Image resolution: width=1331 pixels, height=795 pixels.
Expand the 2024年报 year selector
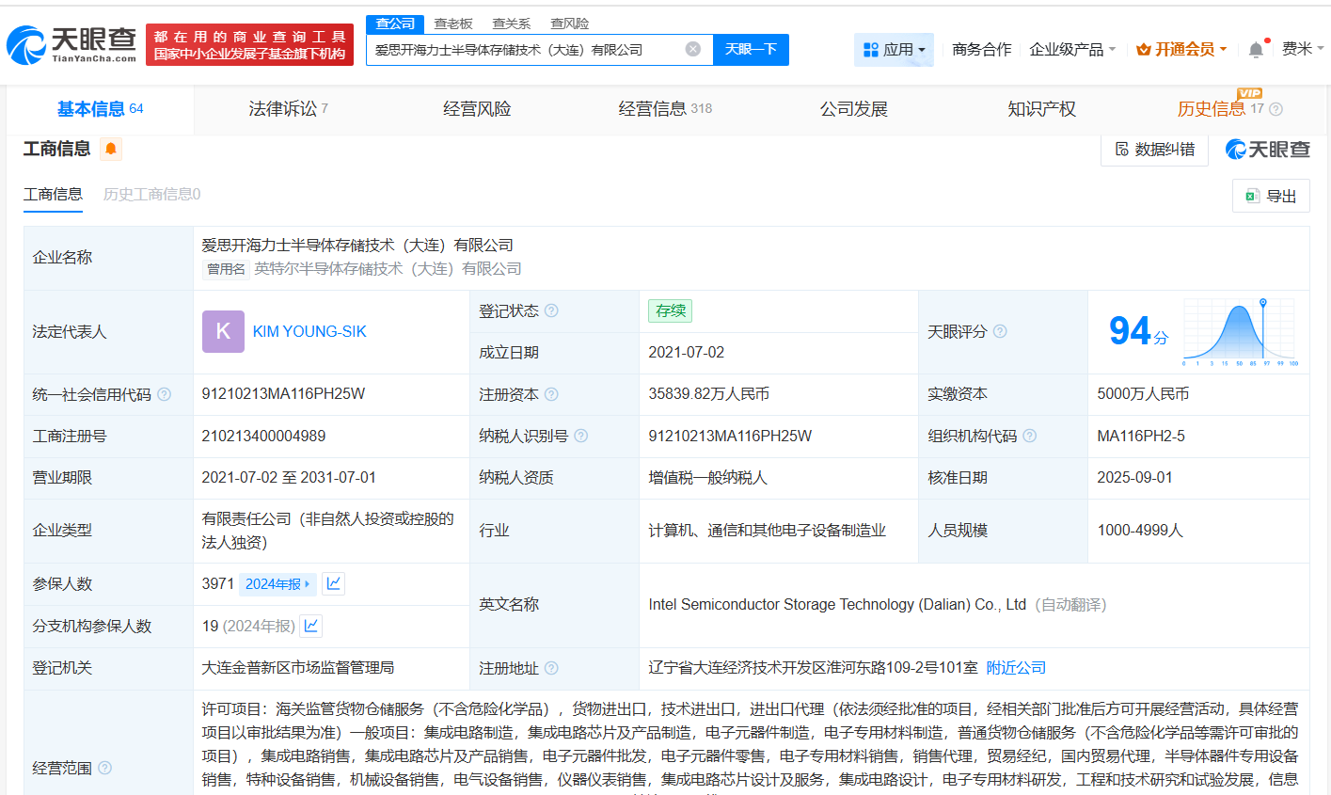coord(277,584)
